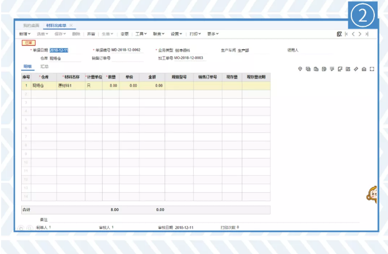Go to the previous record arrow
This screenshot has width=388, height=254.
[353, 34]
